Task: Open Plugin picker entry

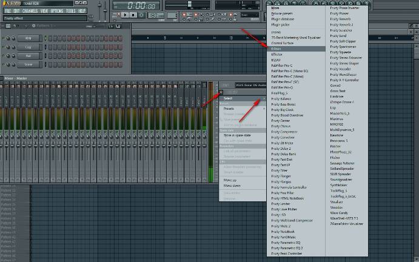Action: pyautogui.click(x=296, y=25)
